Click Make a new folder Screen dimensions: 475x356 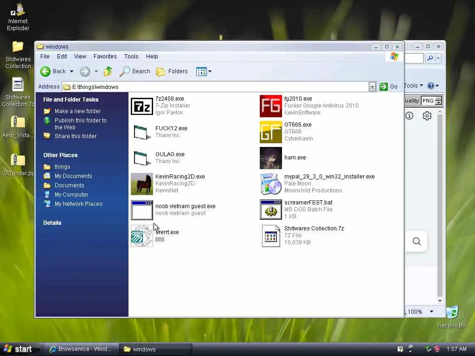pyautogui.click(x=77, y=111)
